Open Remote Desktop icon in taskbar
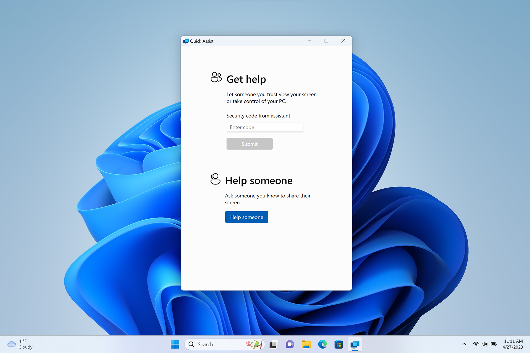Viewport: 530px width, 353px height. click(x=354, y=344)
